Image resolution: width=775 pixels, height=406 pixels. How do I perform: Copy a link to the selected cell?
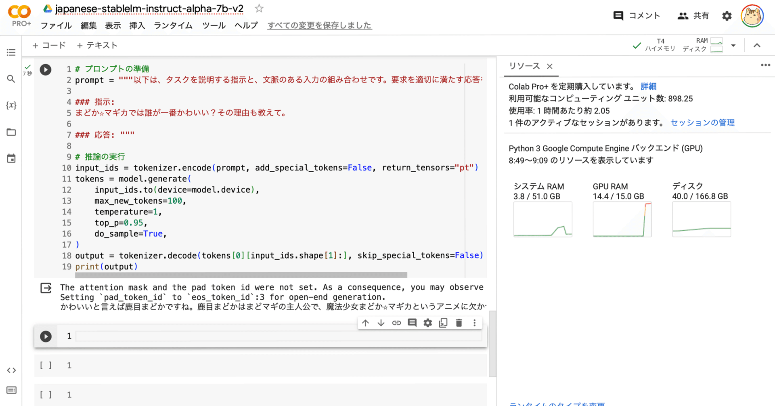[x=396, y=322]
